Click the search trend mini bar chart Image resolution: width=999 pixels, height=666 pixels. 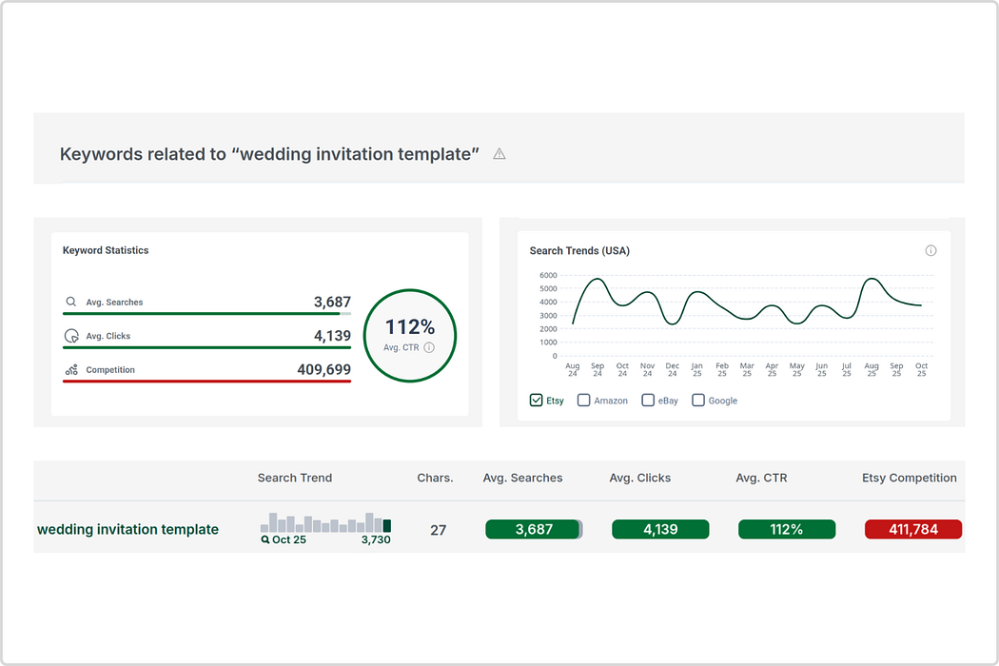click(x=325, y=522)
